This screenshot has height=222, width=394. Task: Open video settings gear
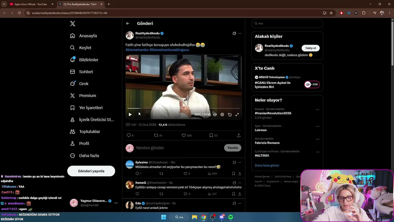pos(222,114)
